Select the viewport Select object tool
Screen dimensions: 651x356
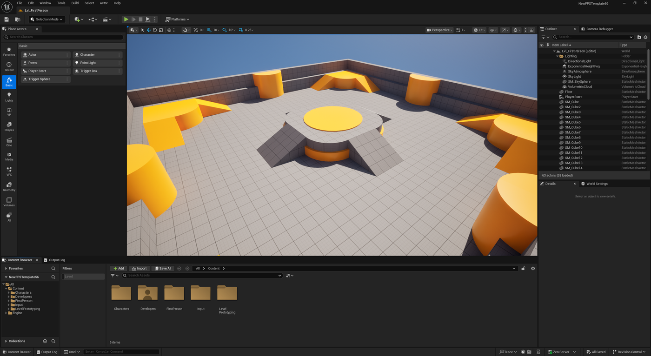tap(143, 30)
